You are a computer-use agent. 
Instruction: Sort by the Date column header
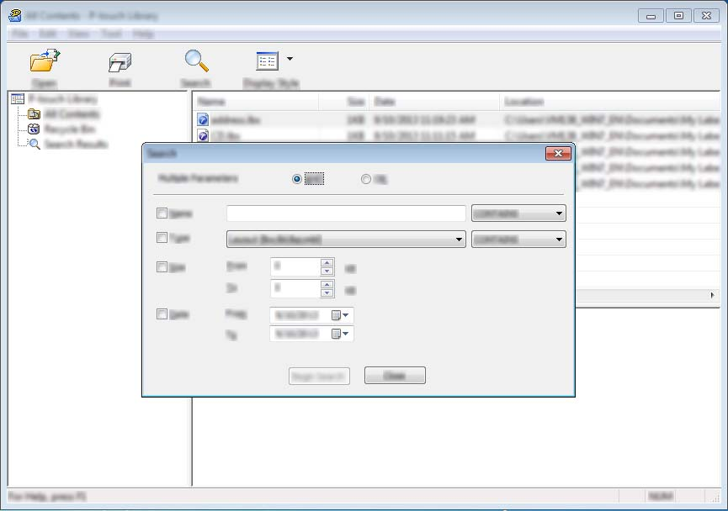coord(434,102)
